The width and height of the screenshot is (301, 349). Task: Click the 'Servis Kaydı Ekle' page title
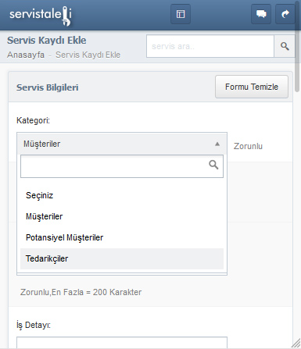(x=47, y=41)
